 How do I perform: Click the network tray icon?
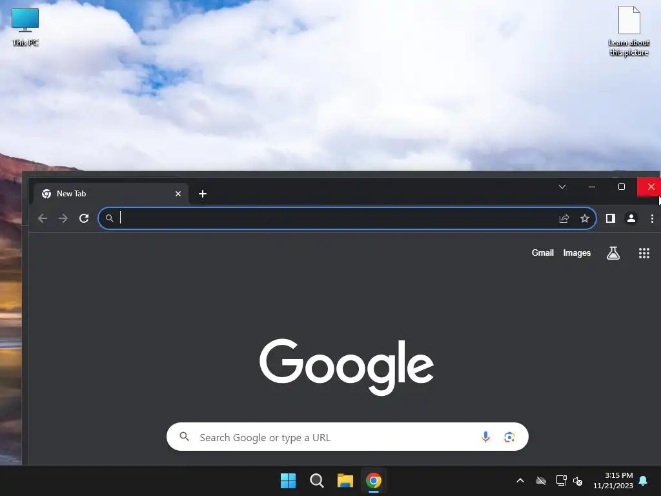click(561, 480)
